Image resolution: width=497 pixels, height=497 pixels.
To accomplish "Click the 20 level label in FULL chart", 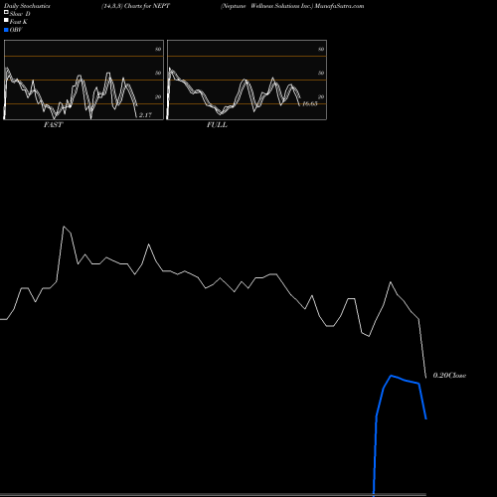I will pos(321,96).
